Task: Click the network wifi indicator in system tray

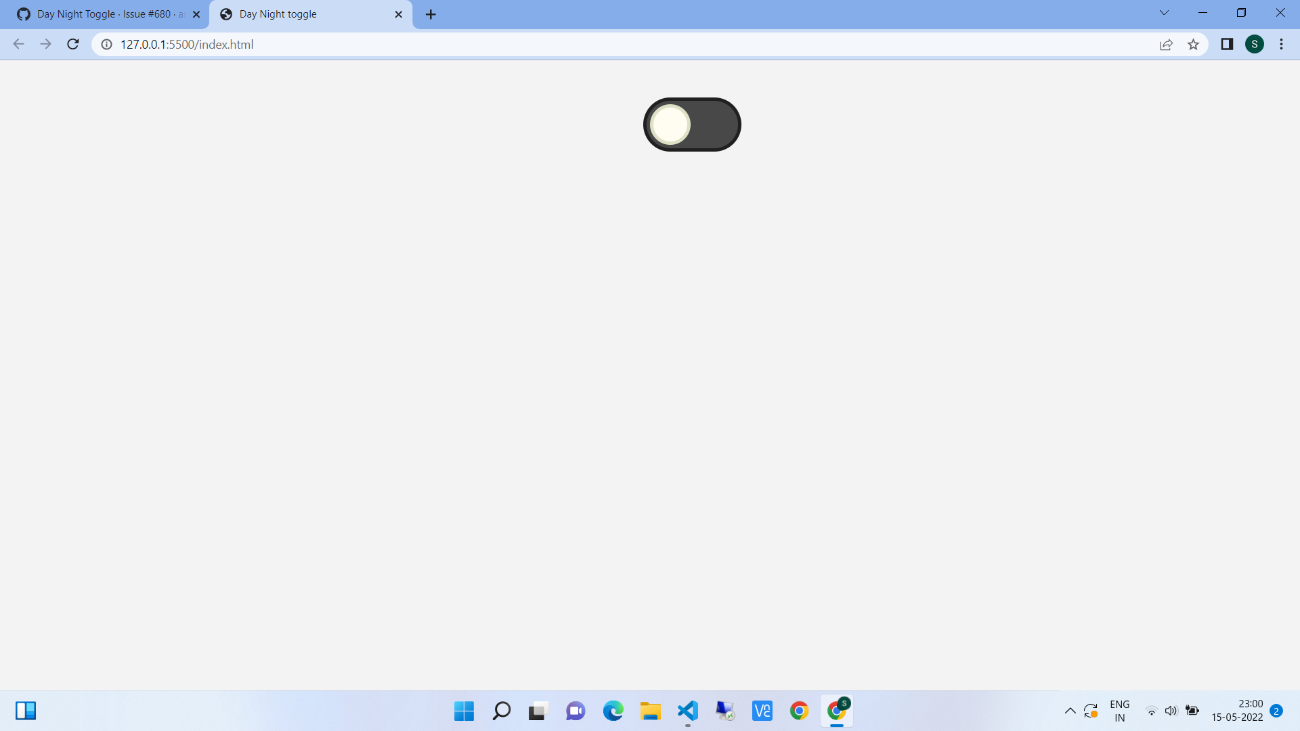Action: [x=1152, y=711]
